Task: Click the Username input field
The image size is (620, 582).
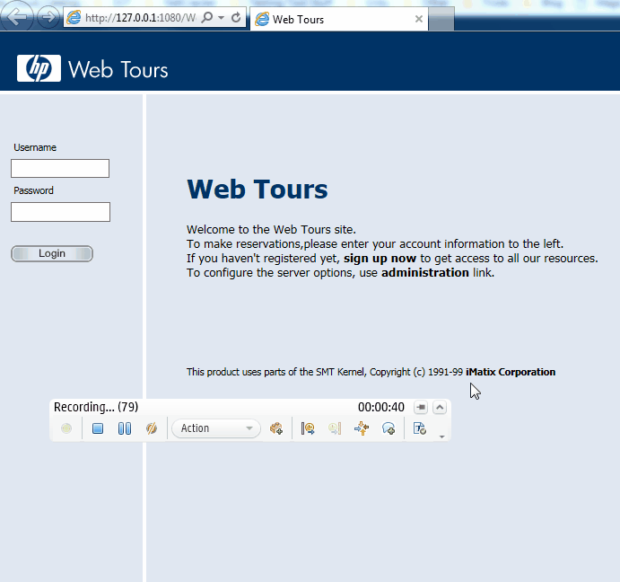Action: click(x=60, y=168)
